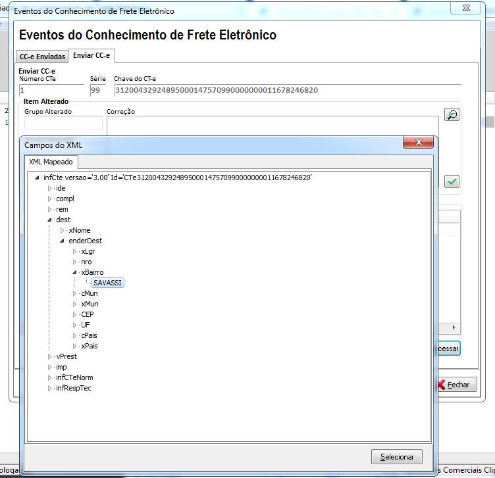Collapse the root infCte node
Image resolution: width=495 pixels, height=478 pixels.
(36, 178)
